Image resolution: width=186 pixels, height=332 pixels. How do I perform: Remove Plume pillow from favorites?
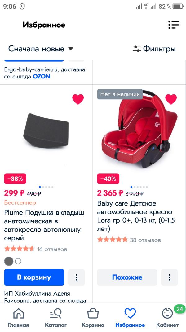click(x=78, y=99)
